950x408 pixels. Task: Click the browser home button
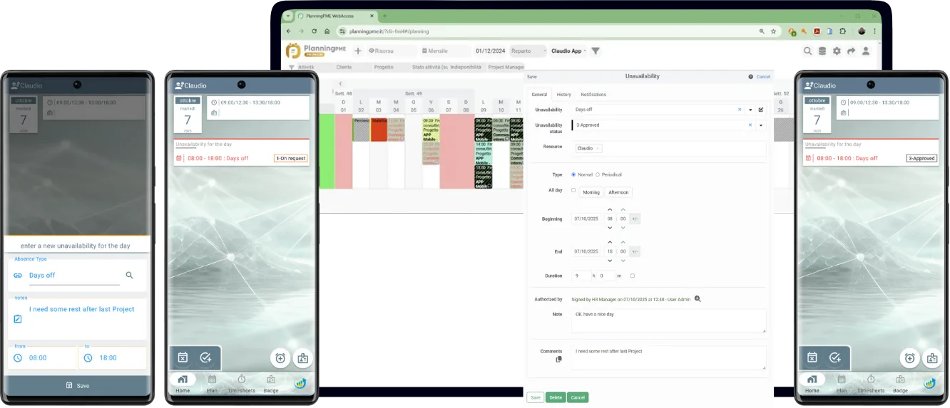(327, 31)
